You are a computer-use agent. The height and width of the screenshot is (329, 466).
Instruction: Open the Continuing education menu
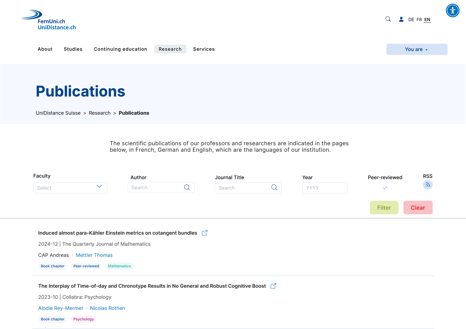[120, 49]
